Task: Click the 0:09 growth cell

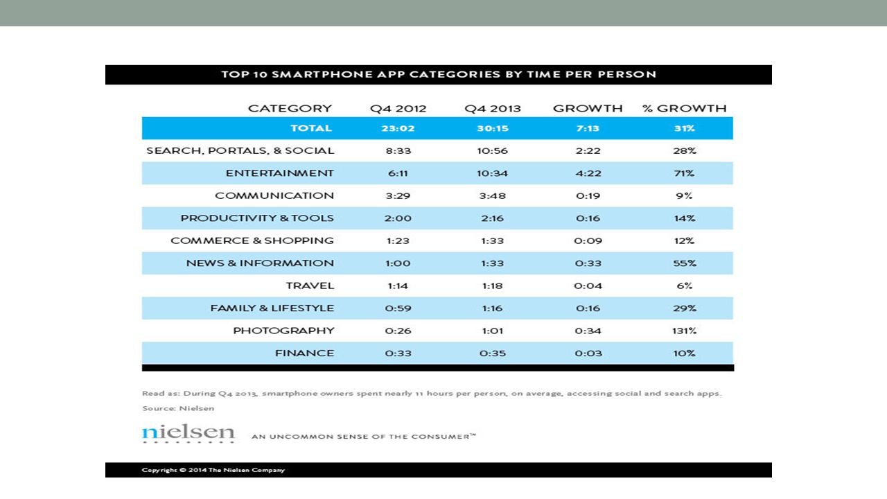Action: 588,240
